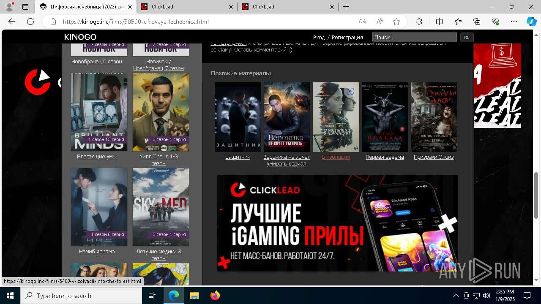Open Новобранец 6 сезон link
Image resolution: width=541 pixels, height=304 pixels.
[97, 61]
